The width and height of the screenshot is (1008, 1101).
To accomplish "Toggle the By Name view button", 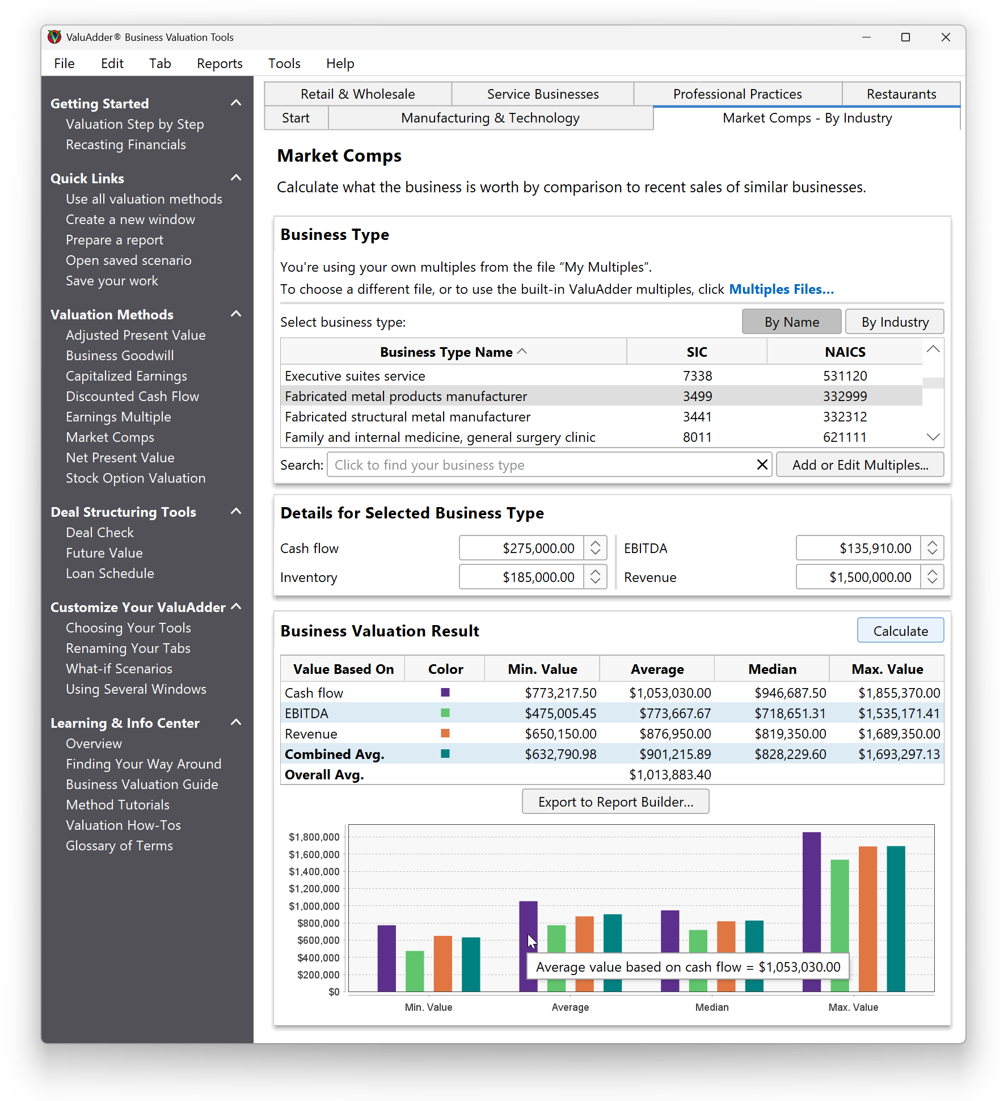I will (x=791, y=322).
